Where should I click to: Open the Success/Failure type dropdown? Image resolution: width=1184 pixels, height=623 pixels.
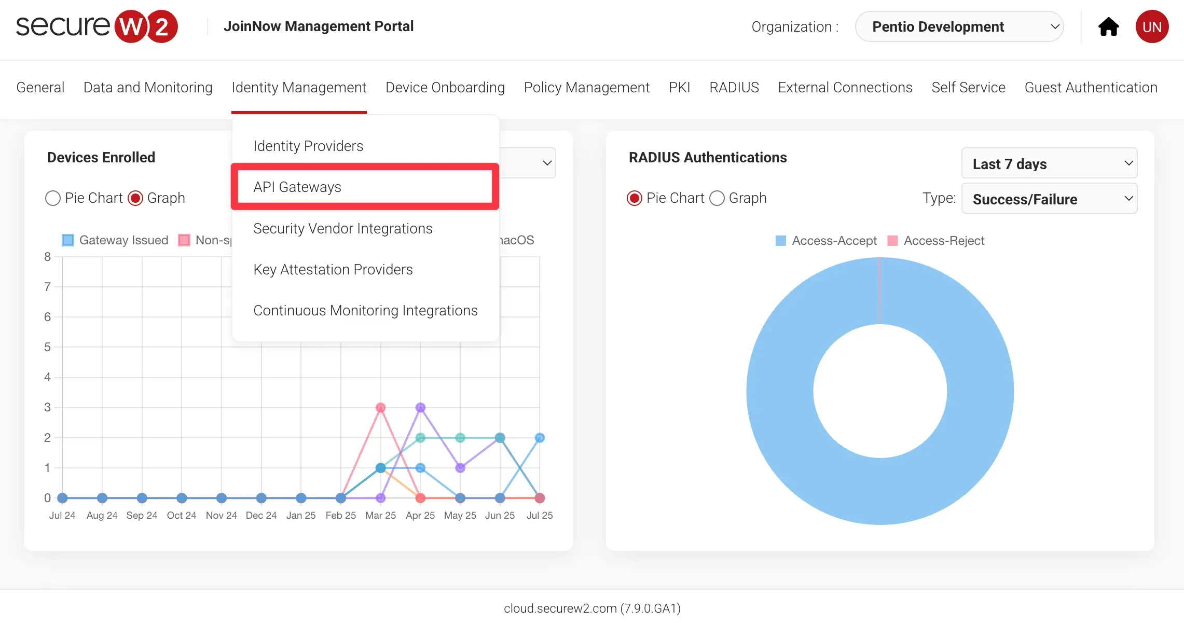[x=1049, y=199]
